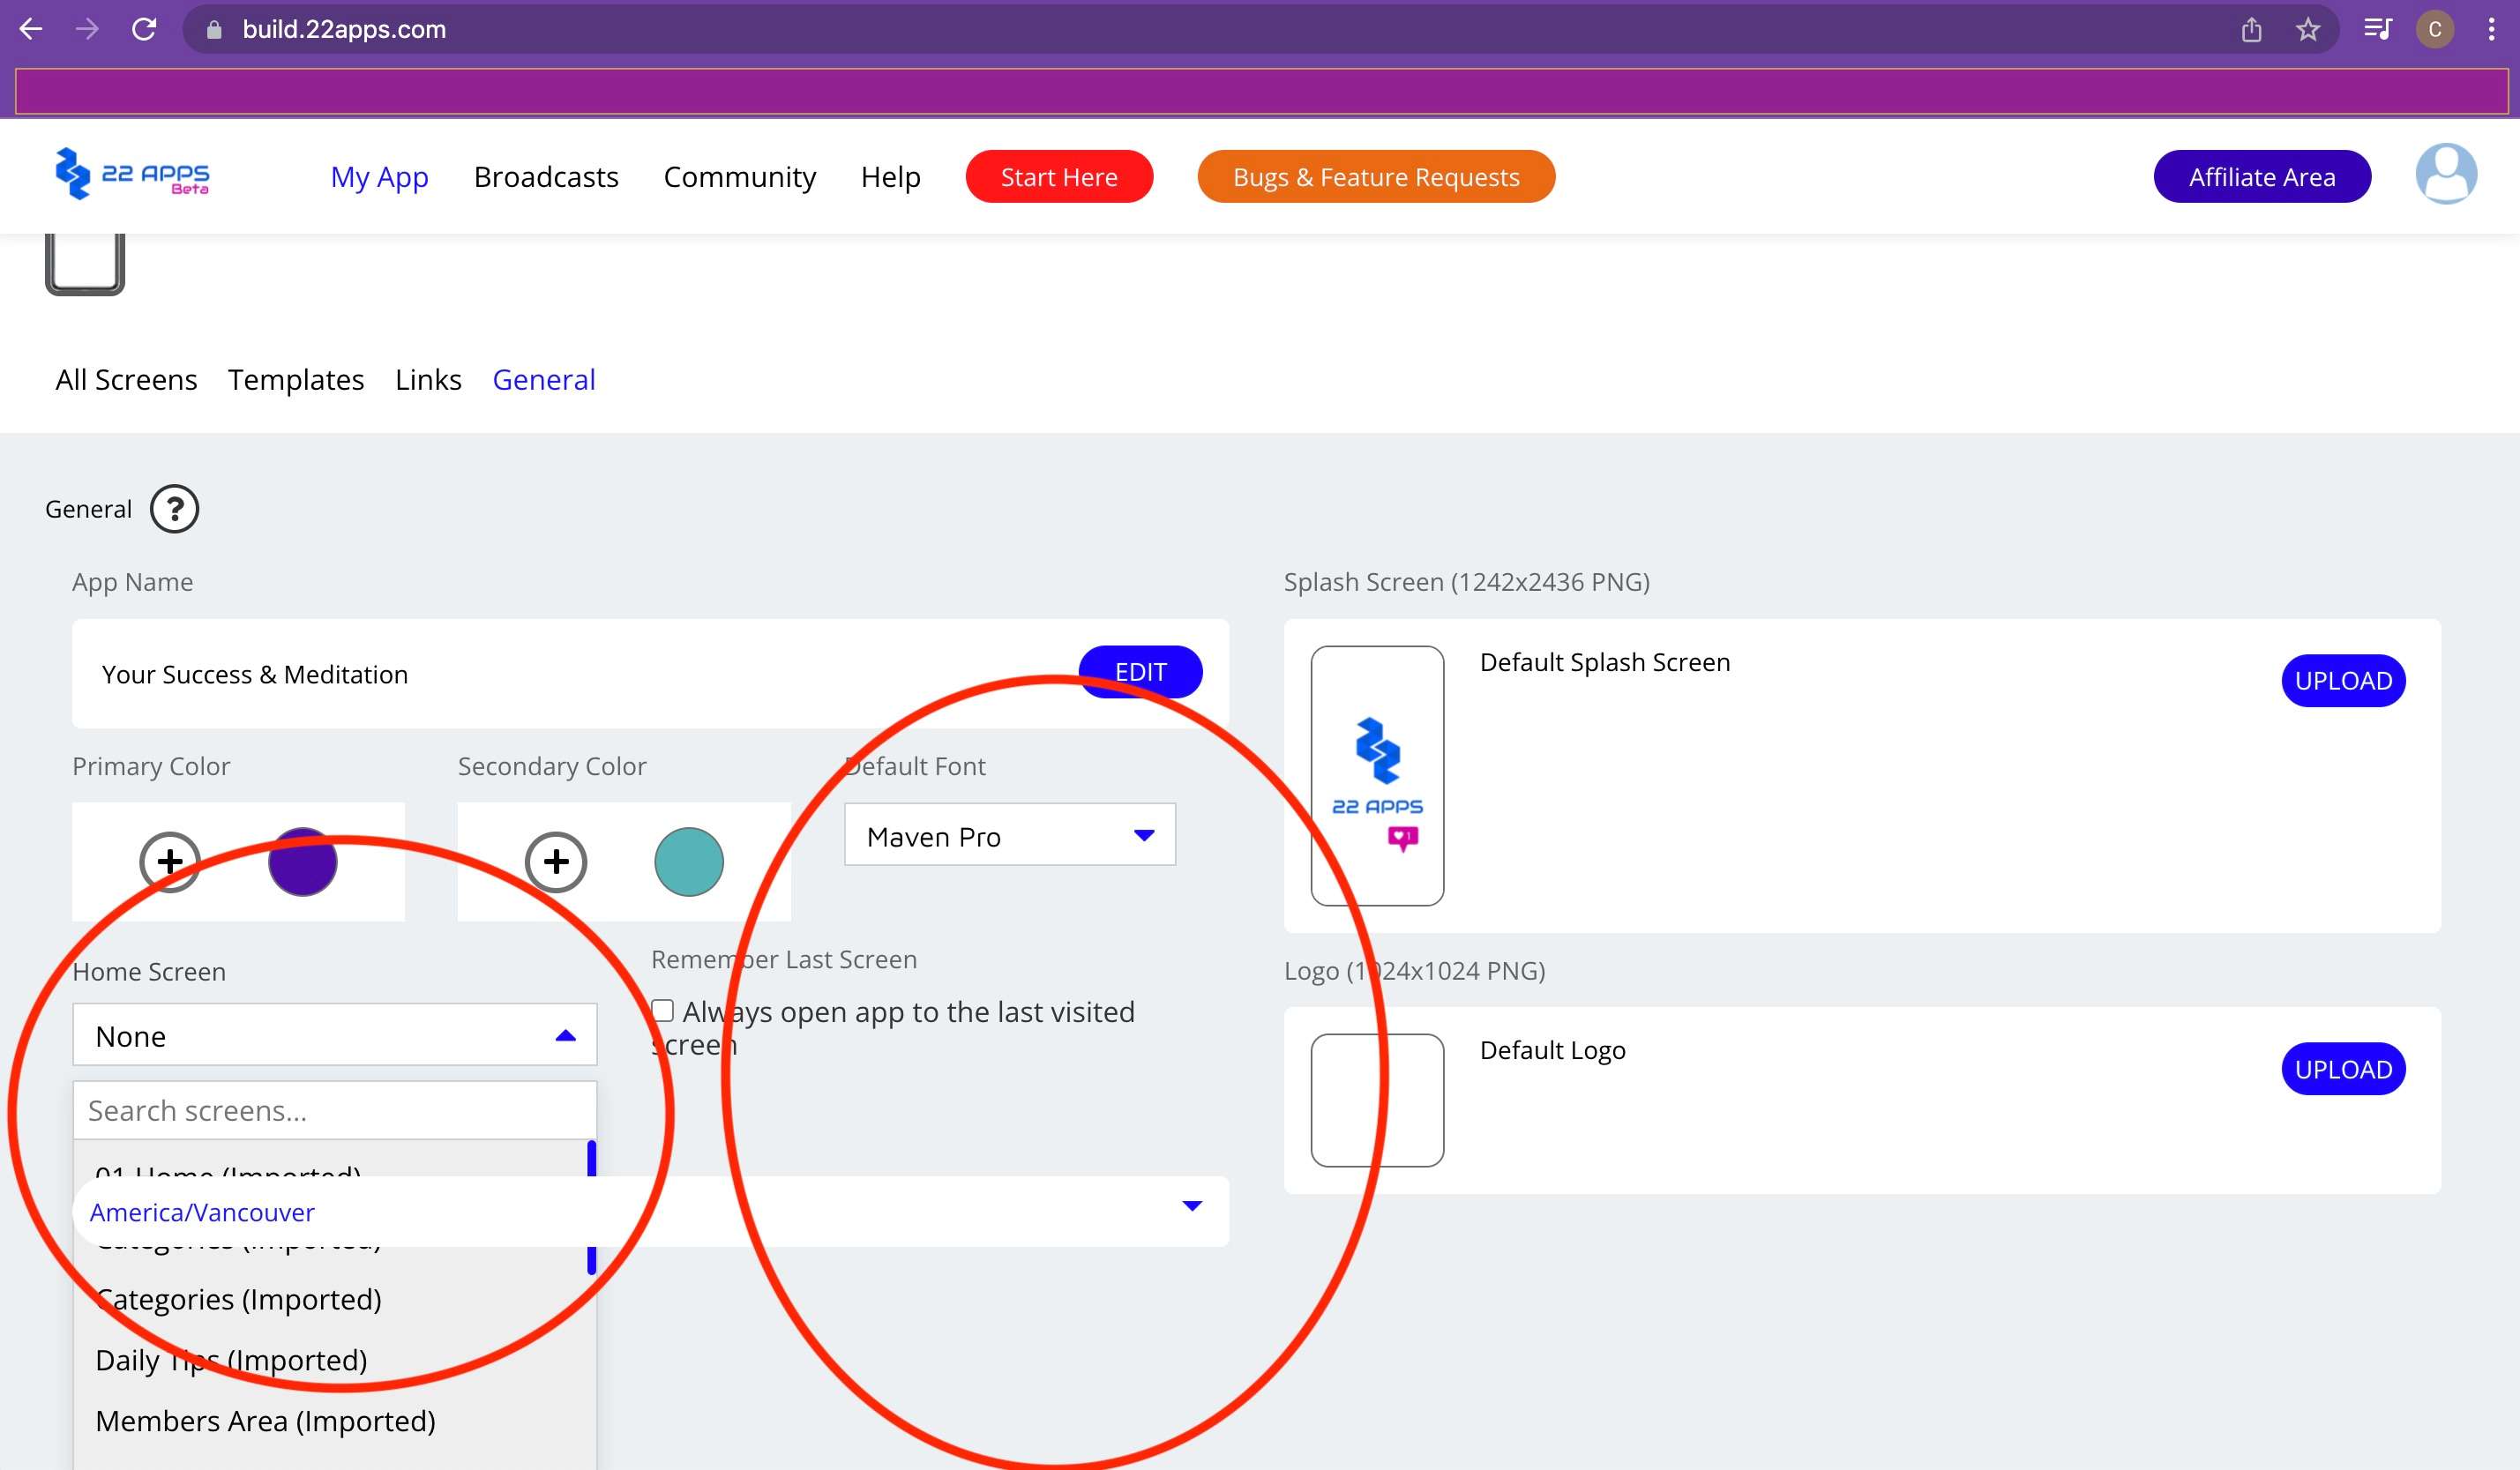The height and width of the screenshot is (1470, 2520).
Task: Upload a new Default Splash Screen
Action: (2342, 681)
